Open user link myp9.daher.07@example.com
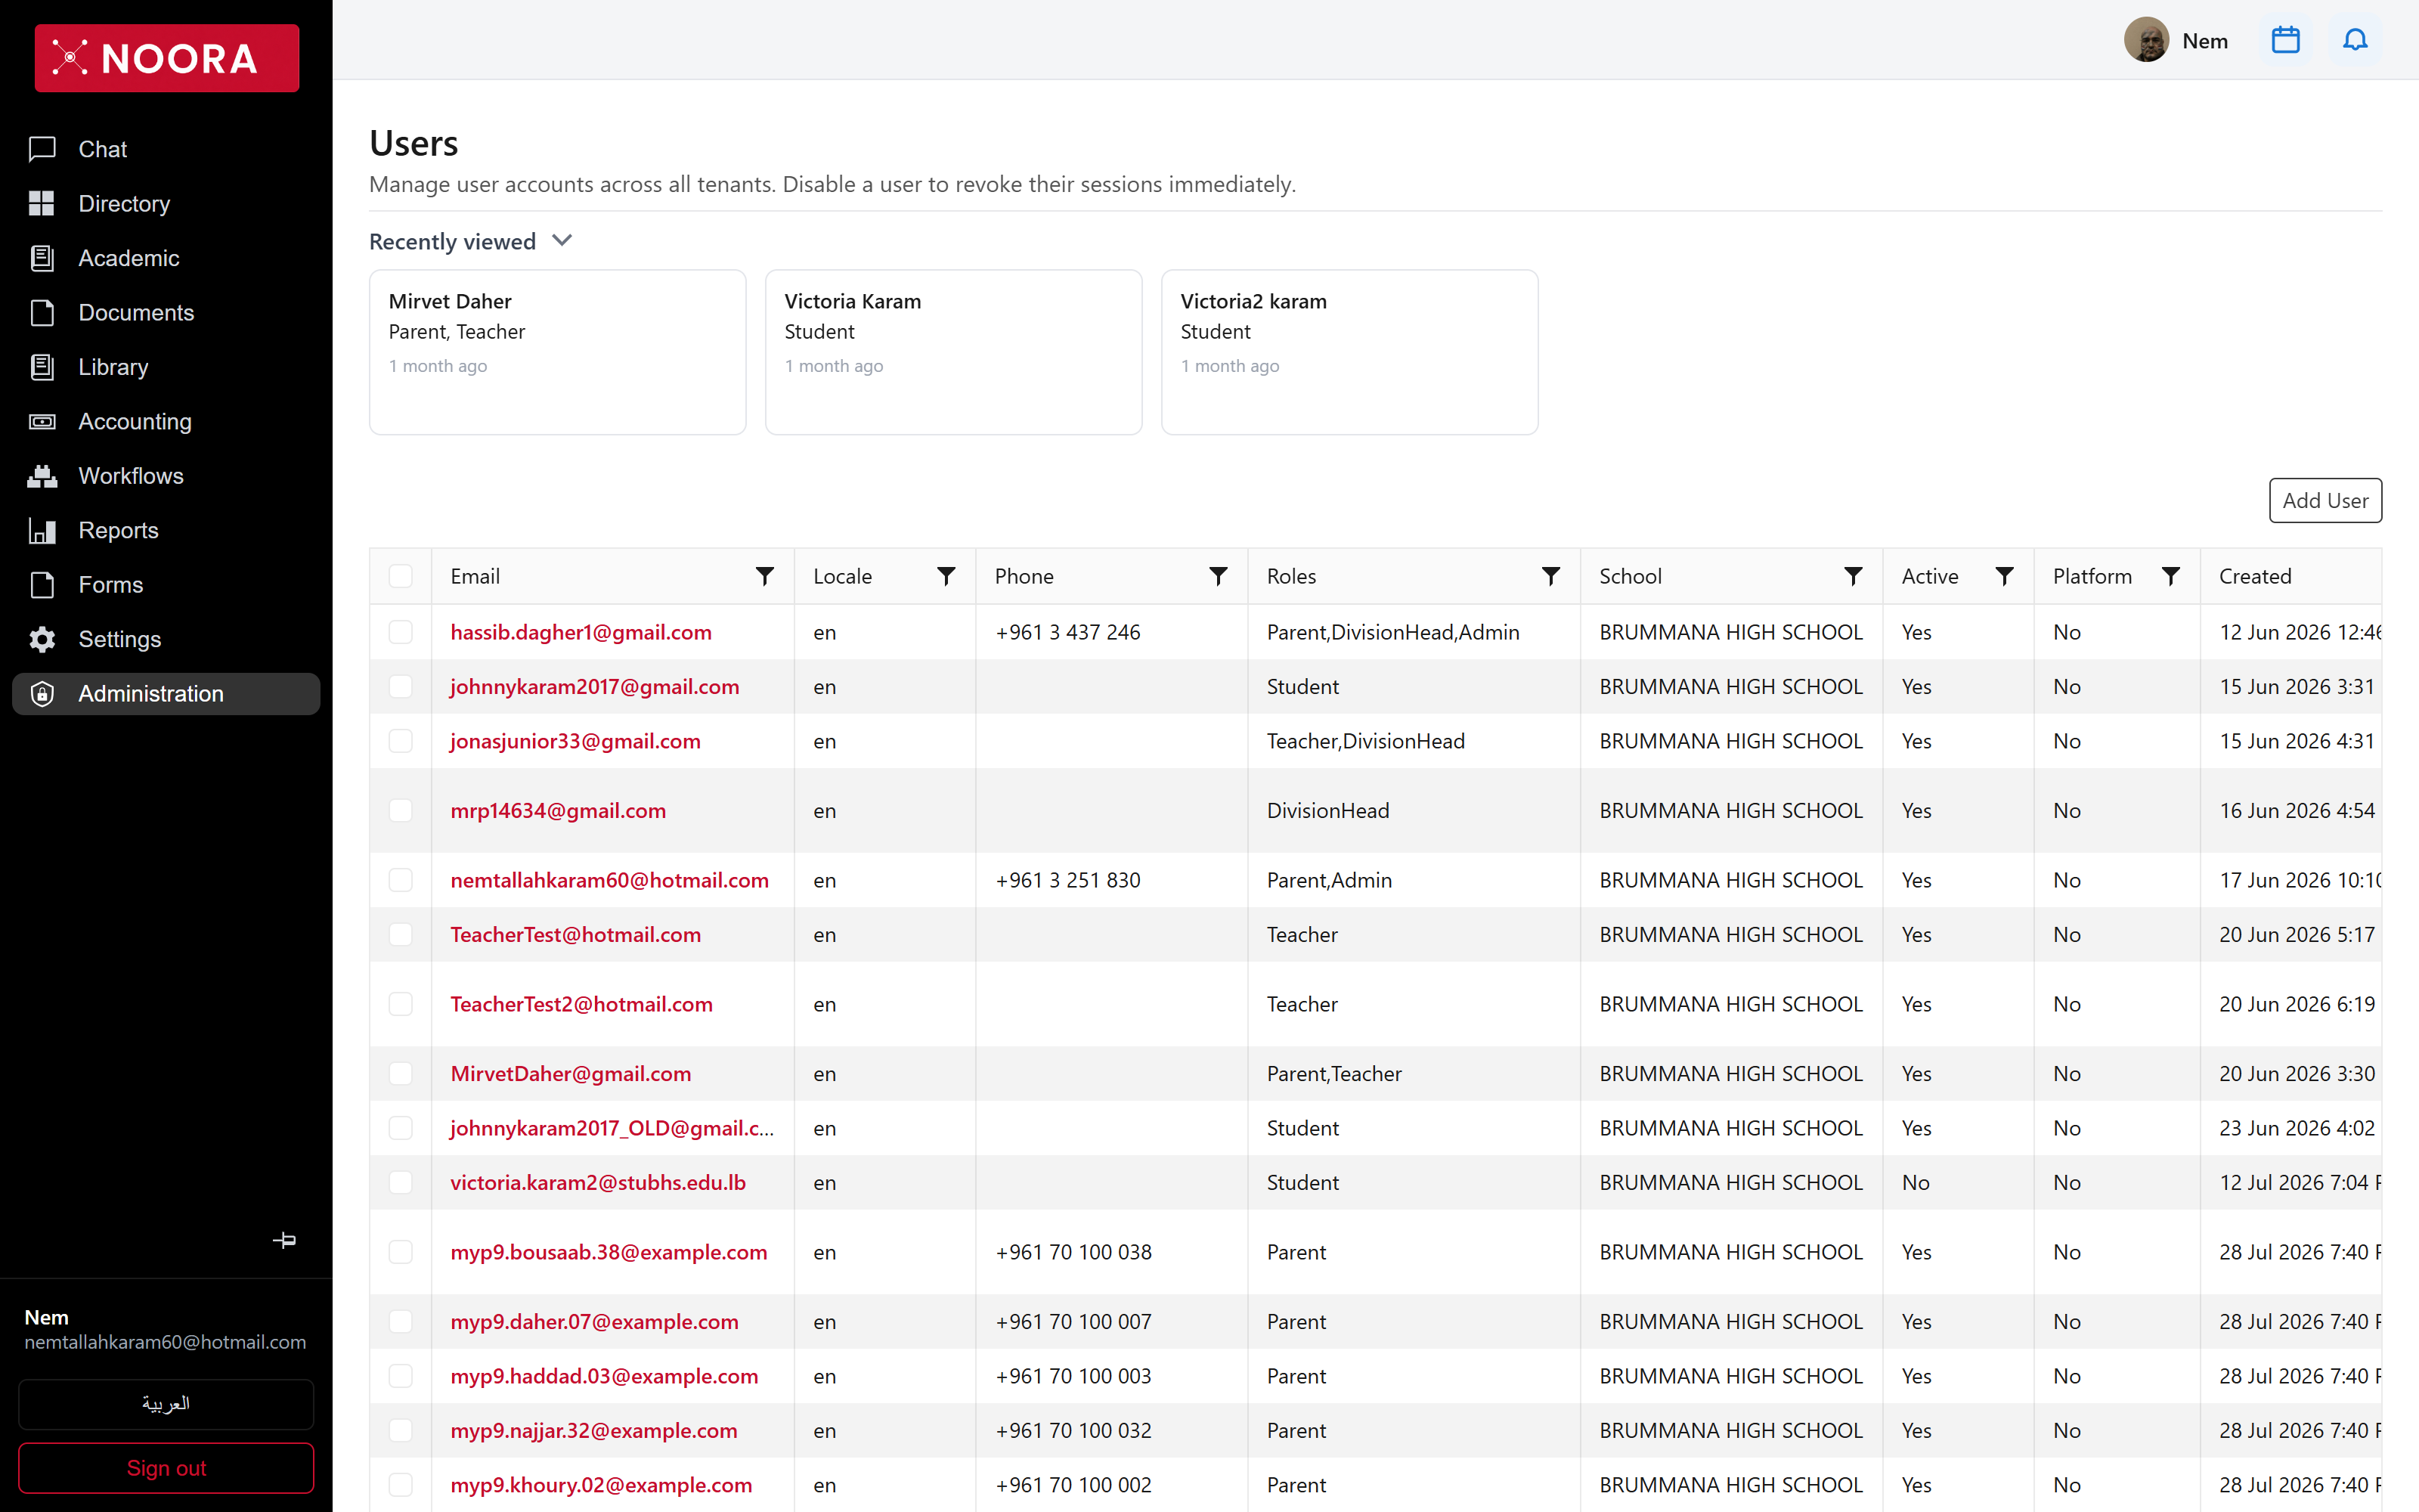 click(x=593, y=1322)
